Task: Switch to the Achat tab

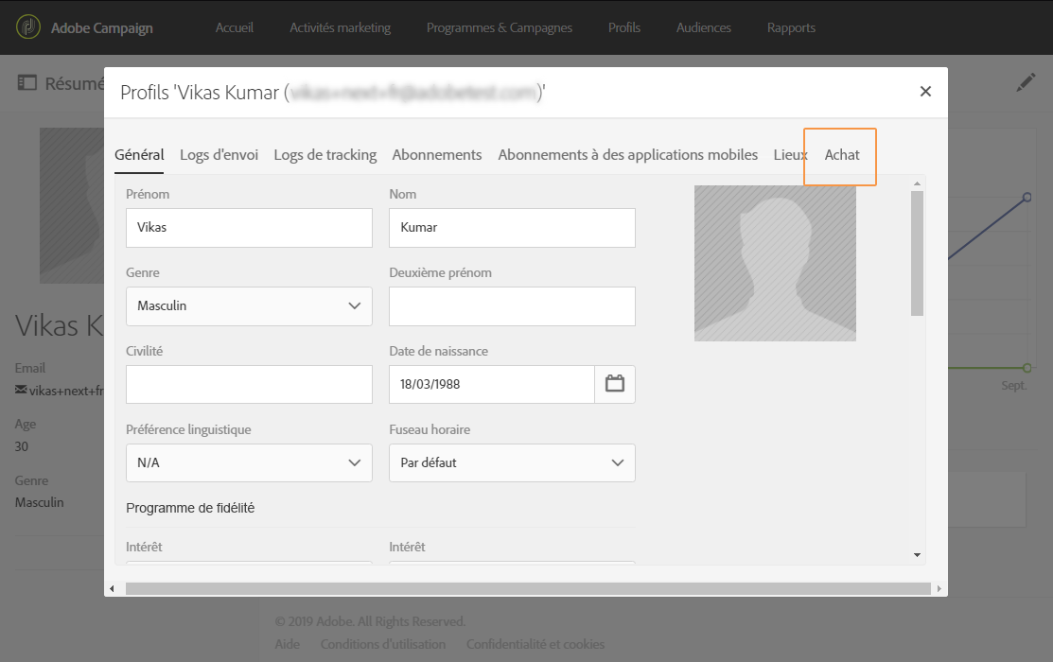Action: click(x=841, y=155)
